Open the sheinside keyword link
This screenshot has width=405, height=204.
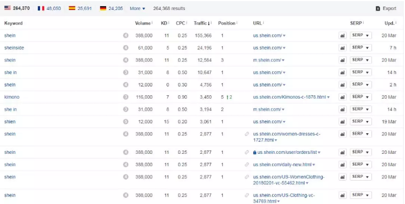pos(14,48)
